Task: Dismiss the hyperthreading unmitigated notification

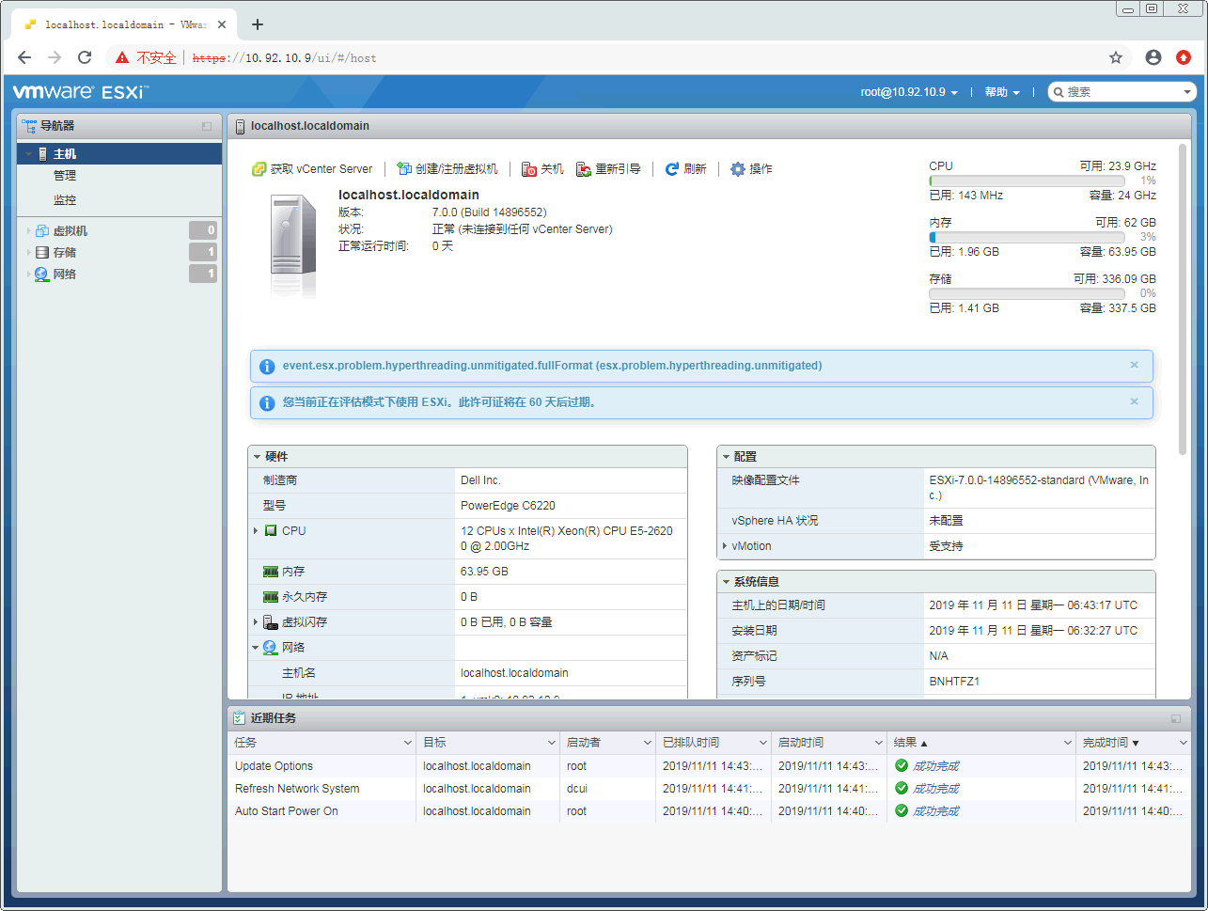Action: (x=1134, y=365)
